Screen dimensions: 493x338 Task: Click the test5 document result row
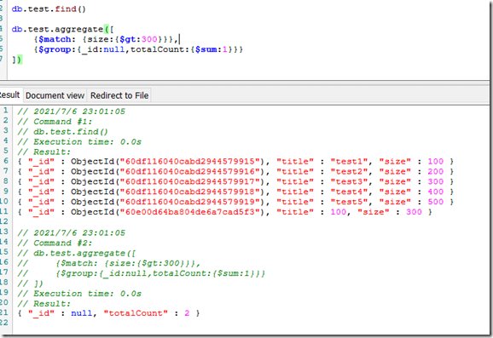click(x=235, y=202)
